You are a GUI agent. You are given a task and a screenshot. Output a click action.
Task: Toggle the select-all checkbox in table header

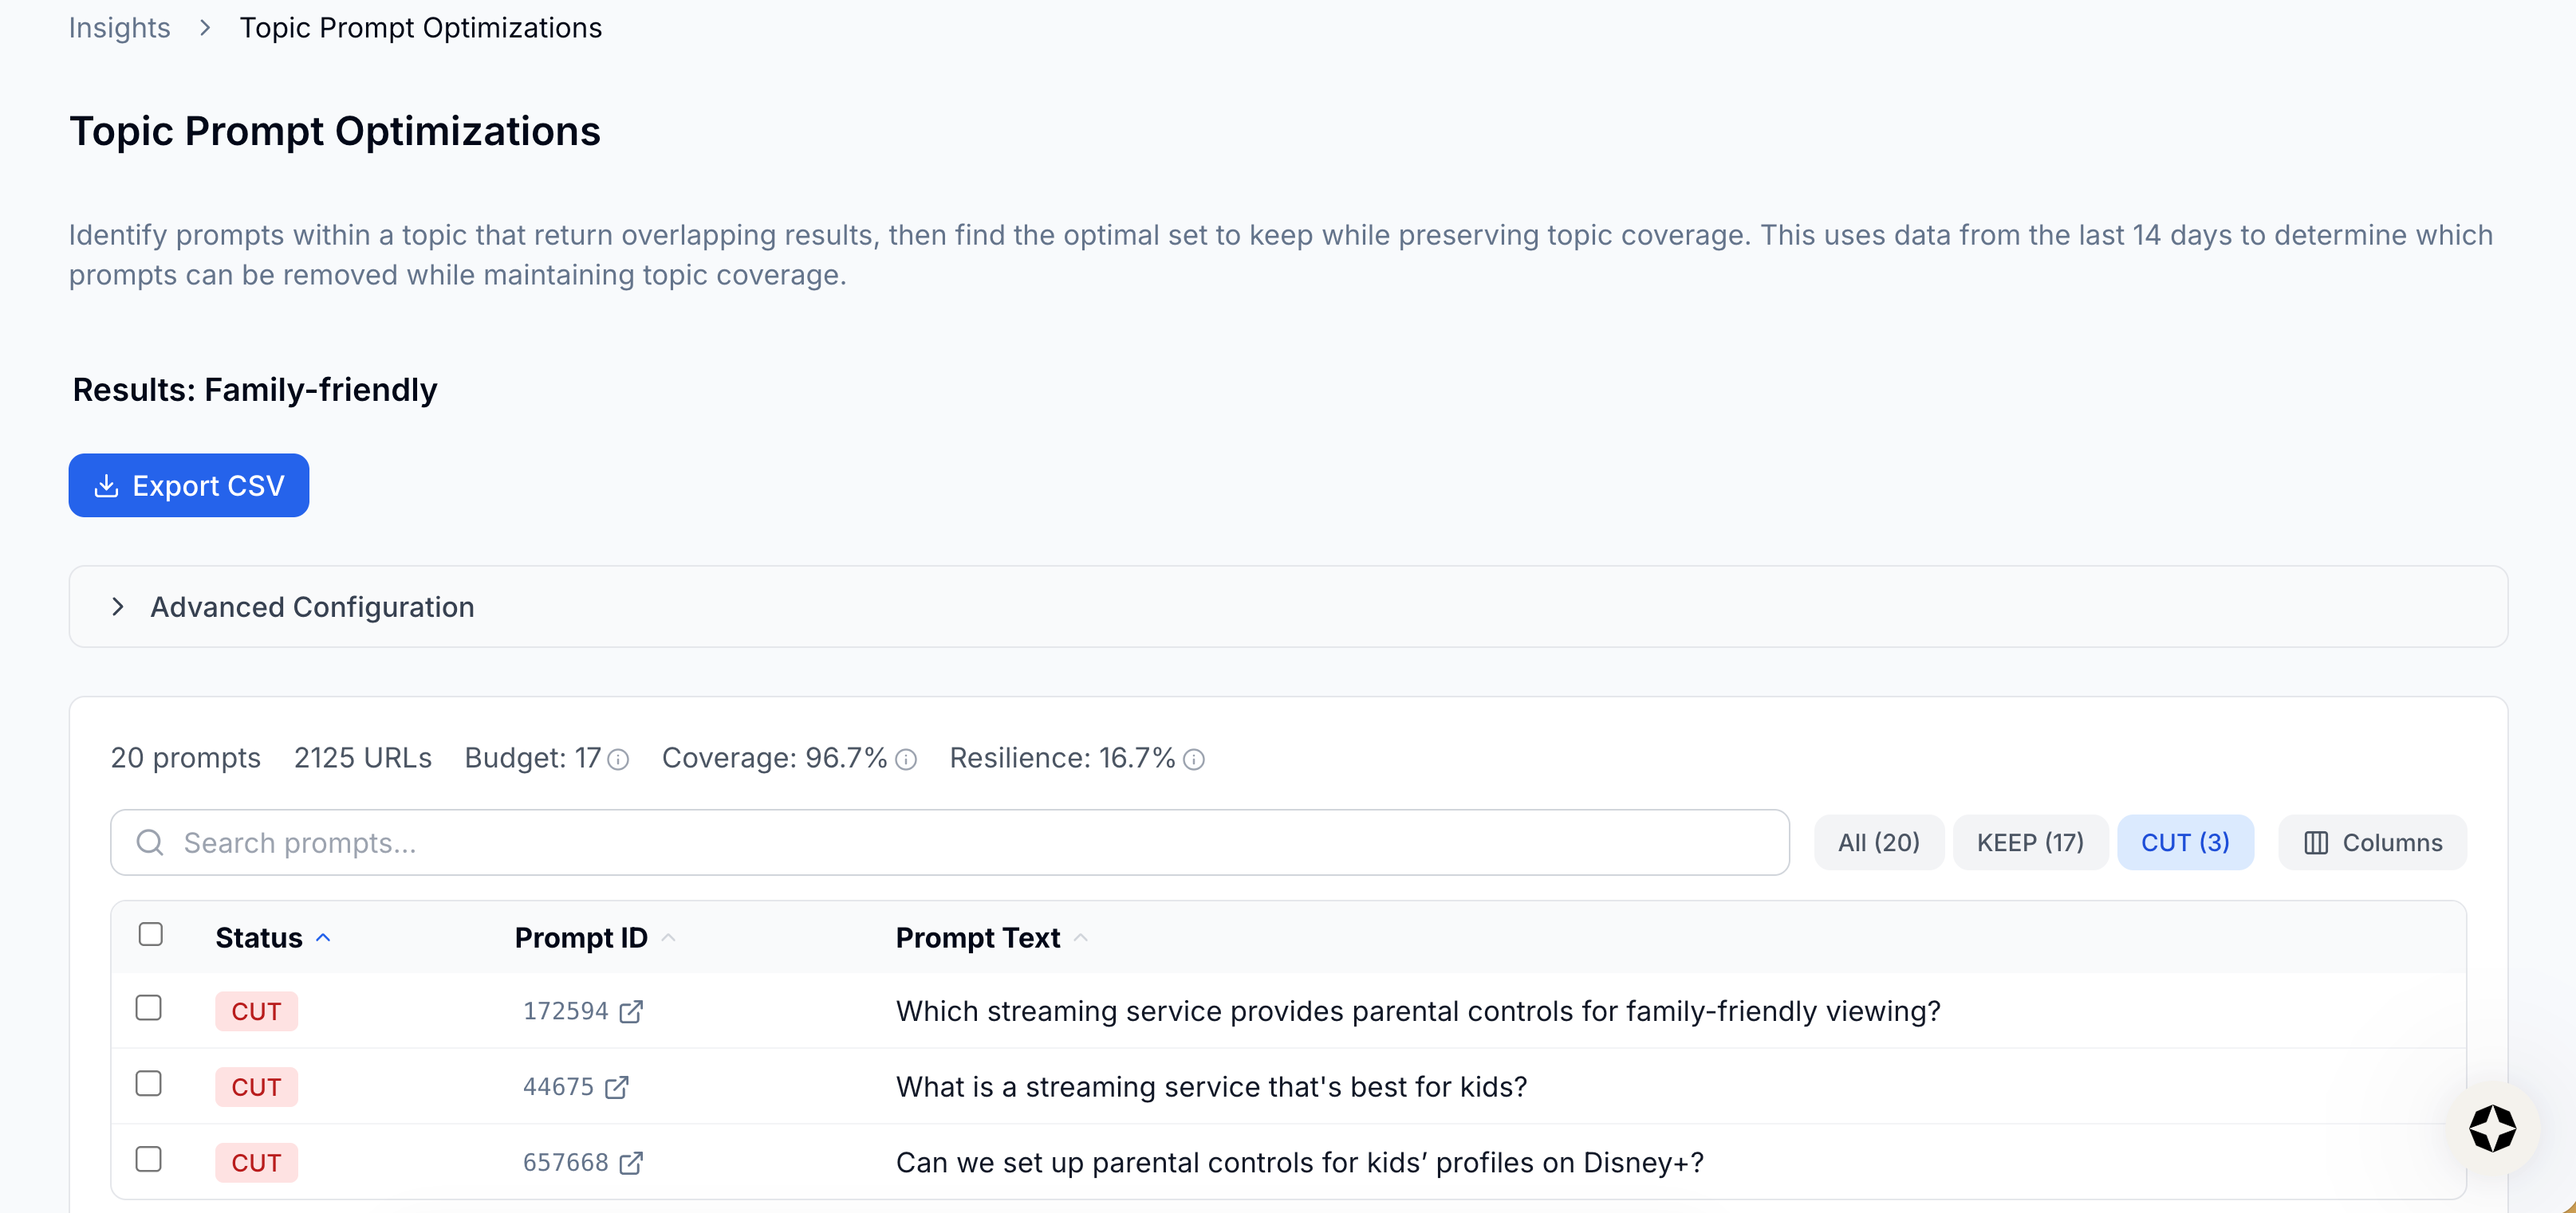pos(151,934)
